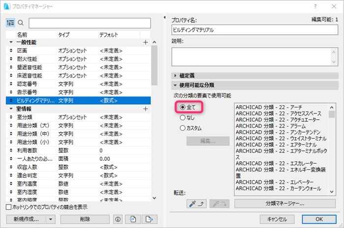Click the property search input field
The height and width of the screenshot is (228, 344).
pos(90,23)
